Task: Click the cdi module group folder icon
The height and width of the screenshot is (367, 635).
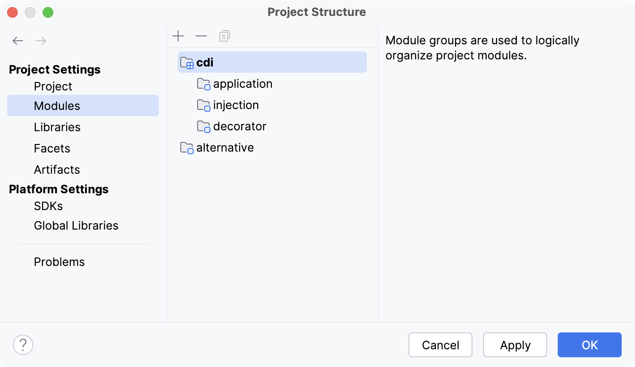Action: 187,62
